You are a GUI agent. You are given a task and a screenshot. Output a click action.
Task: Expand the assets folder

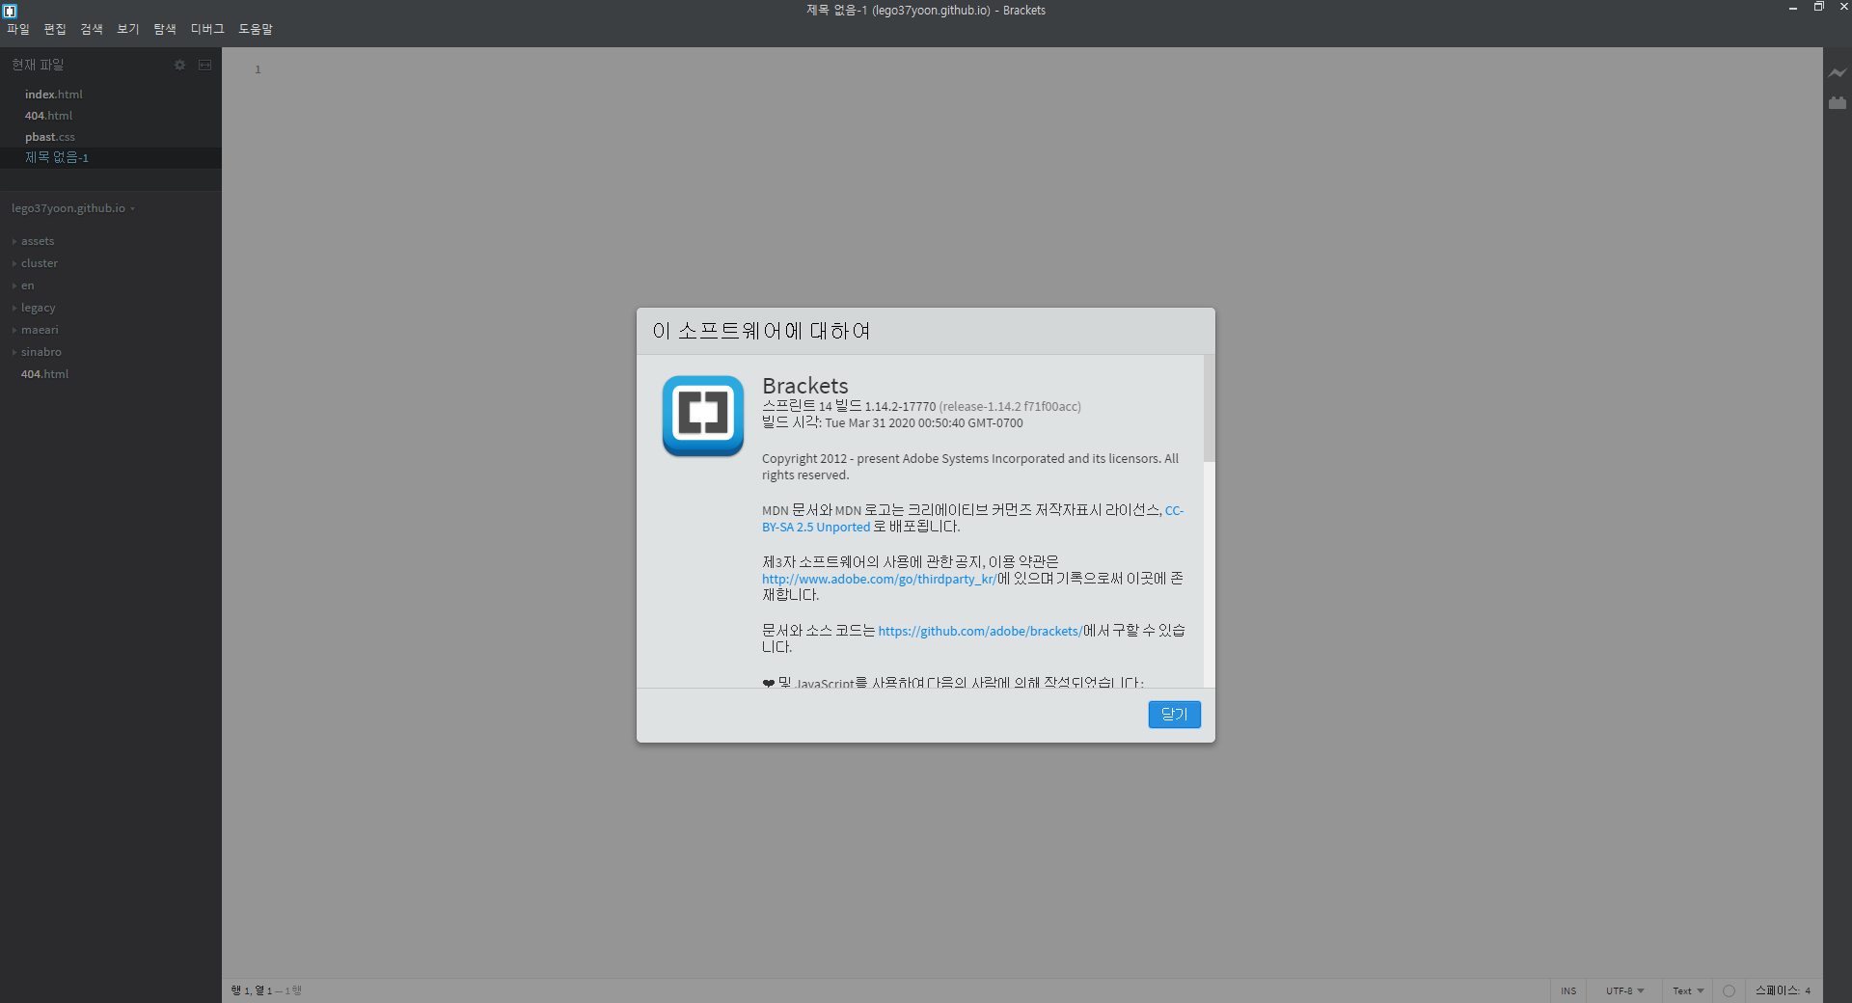click(38, 241)
